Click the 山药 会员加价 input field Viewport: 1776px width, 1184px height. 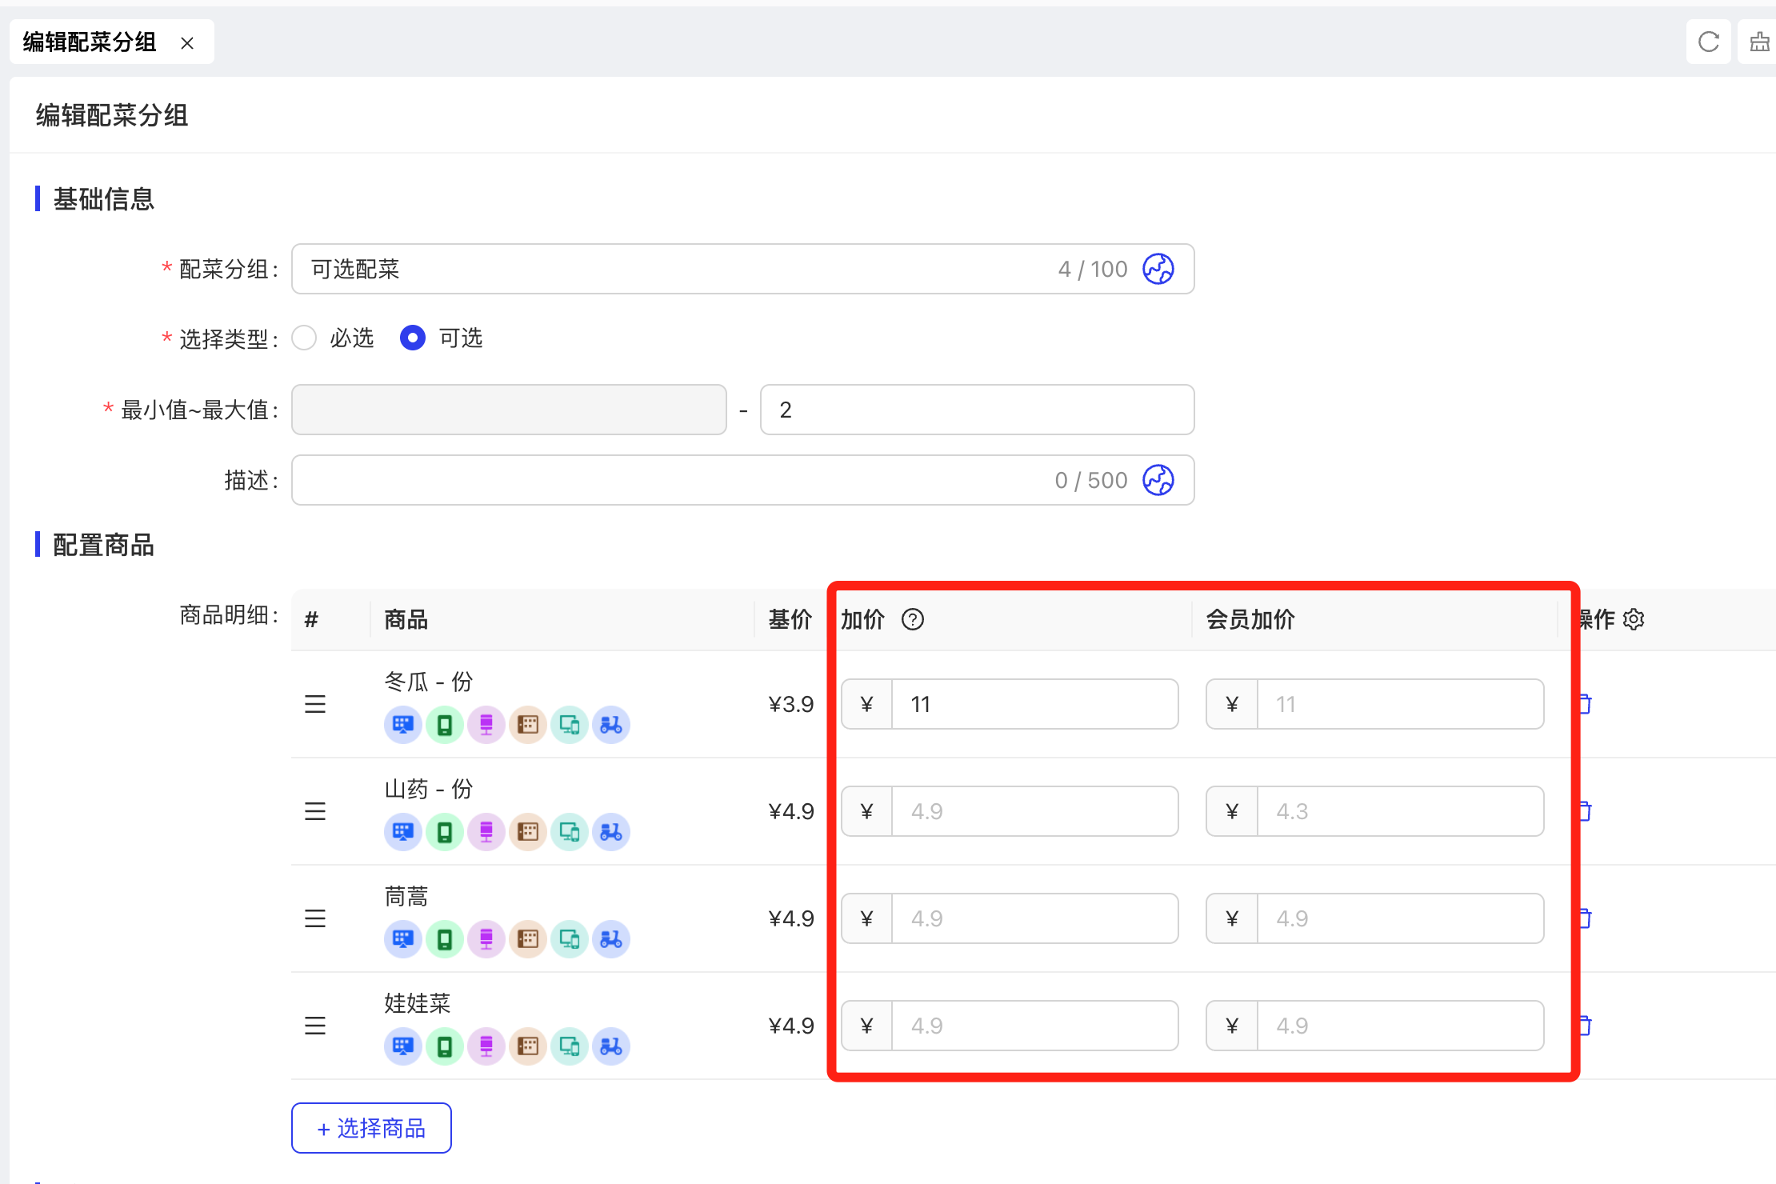tap(1398, 811)
